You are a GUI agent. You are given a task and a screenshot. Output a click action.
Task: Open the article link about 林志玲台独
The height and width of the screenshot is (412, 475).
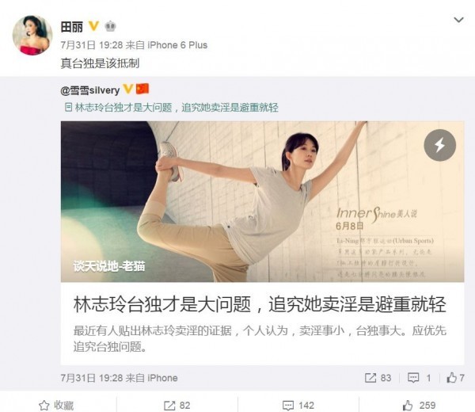[x=172, y=108]
